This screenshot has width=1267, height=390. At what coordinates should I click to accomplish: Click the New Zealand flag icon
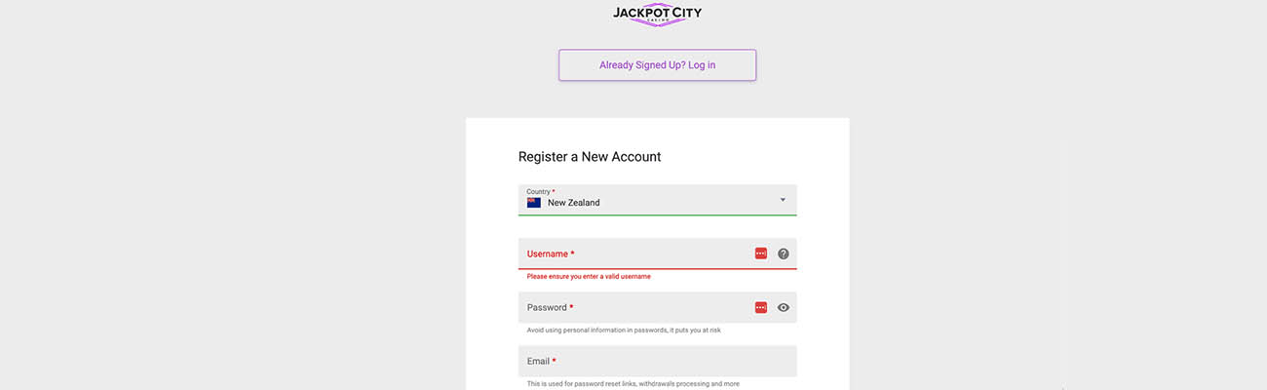(534, 203)
